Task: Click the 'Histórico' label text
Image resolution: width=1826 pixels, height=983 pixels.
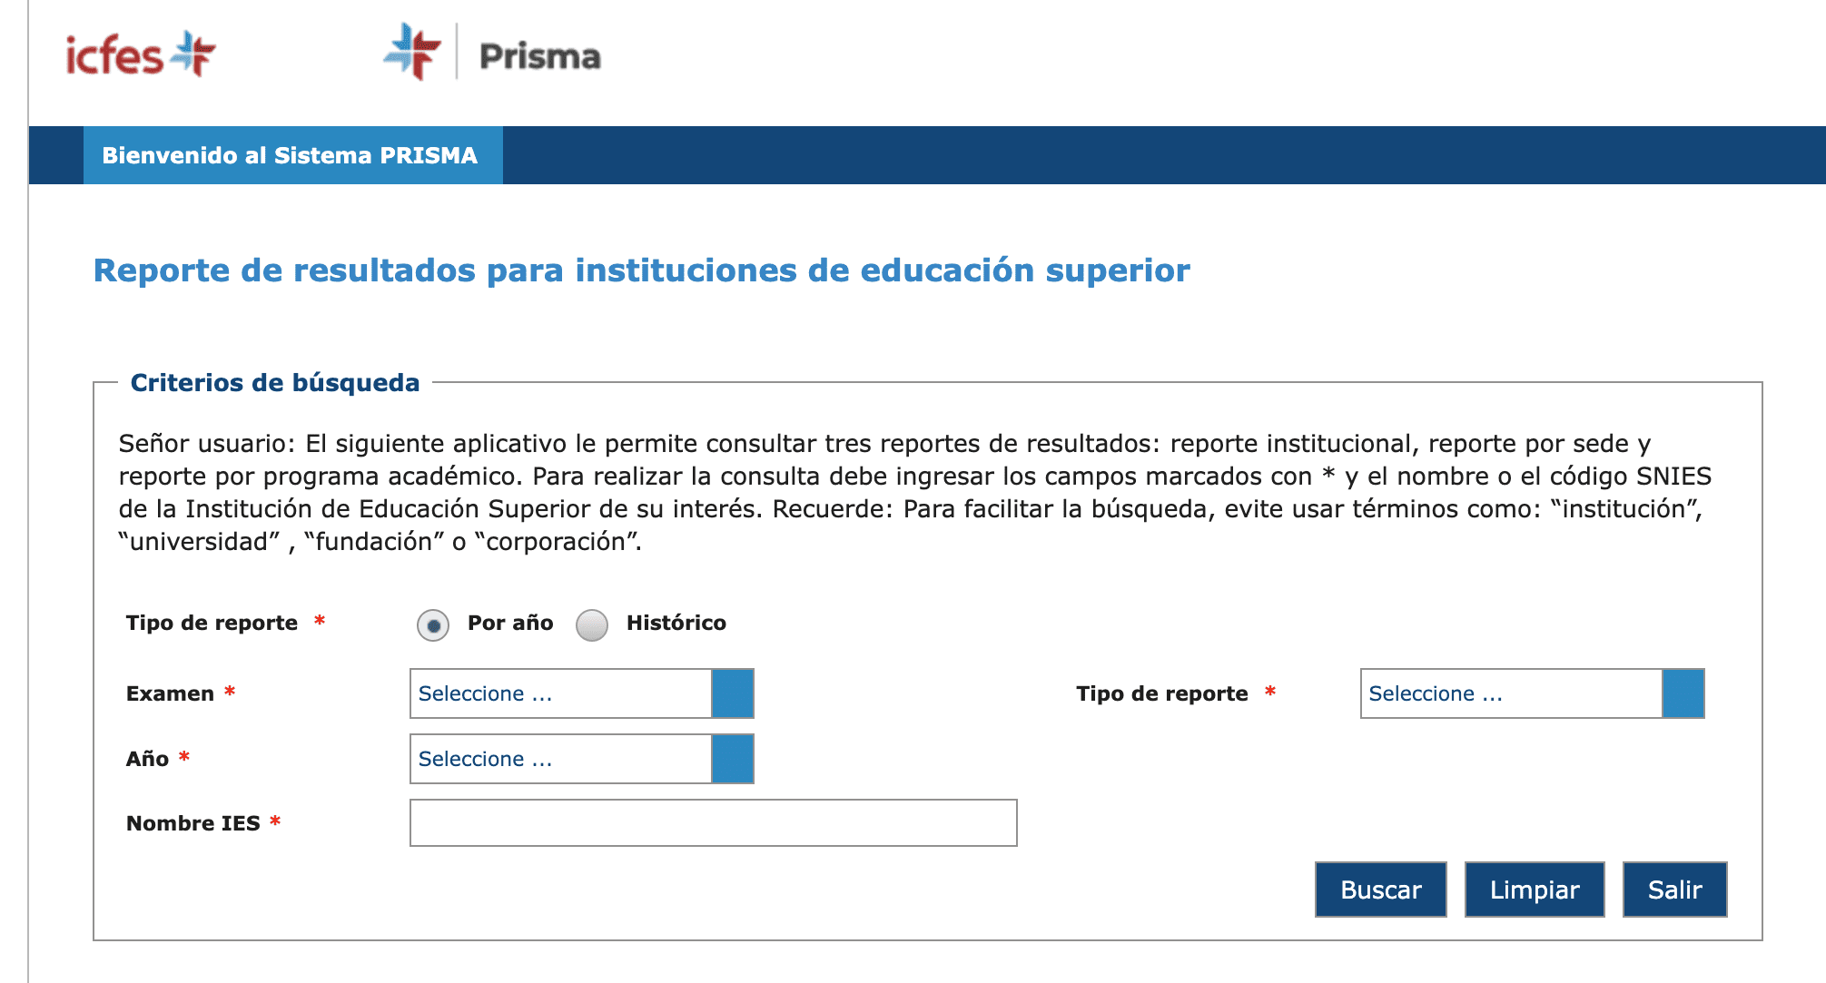Action: [x=676, y=623]
